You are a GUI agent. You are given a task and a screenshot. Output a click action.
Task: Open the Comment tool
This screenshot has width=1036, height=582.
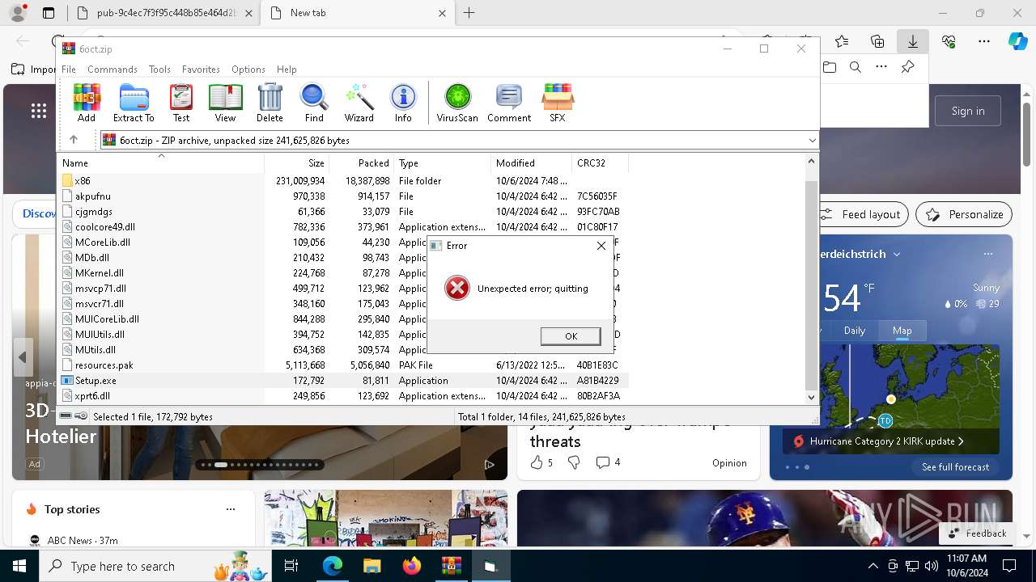point(509,103)
